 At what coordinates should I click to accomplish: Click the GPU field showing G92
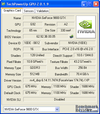(33, 24)
